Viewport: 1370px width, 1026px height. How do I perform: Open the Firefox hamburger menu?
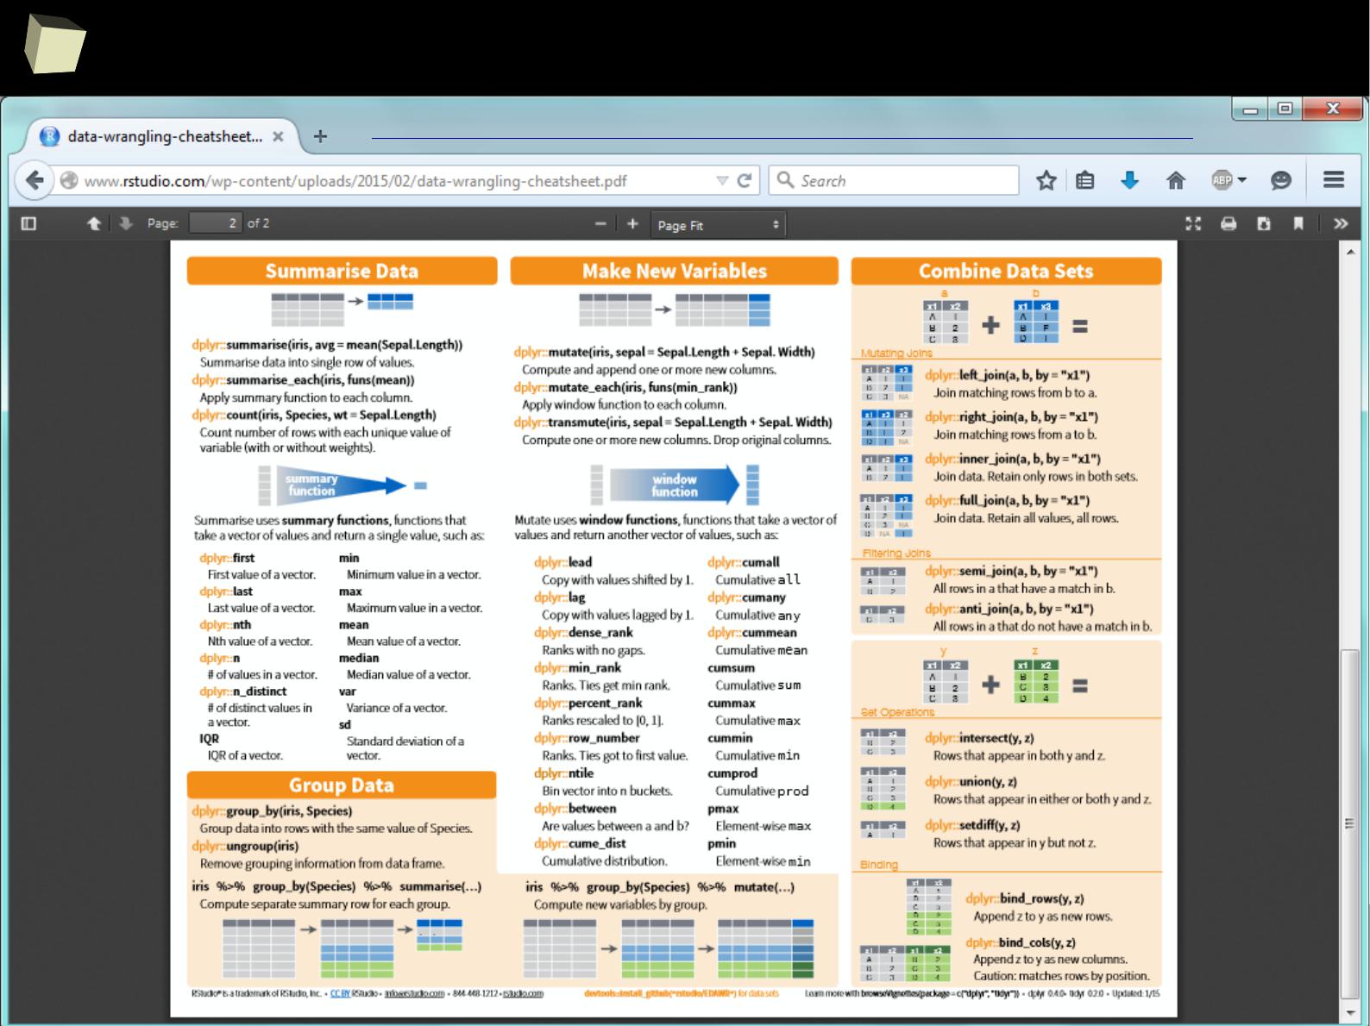pos(1334,179)
